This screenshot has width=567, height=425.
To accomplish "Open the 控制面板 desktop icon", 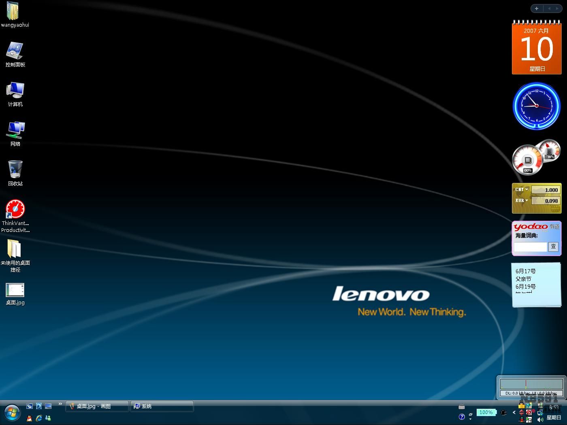I will (15, 51).
